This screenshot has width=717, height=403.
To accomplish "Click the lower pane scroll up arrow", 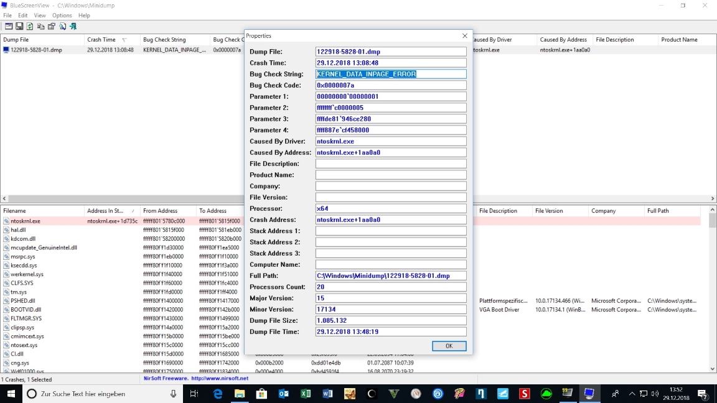I will [x=713, y=210].
